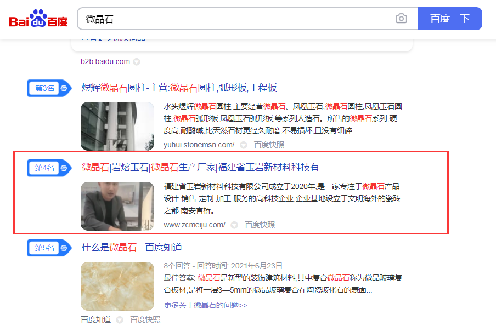Click the 第4名 rank badge

tap(44, 168)
